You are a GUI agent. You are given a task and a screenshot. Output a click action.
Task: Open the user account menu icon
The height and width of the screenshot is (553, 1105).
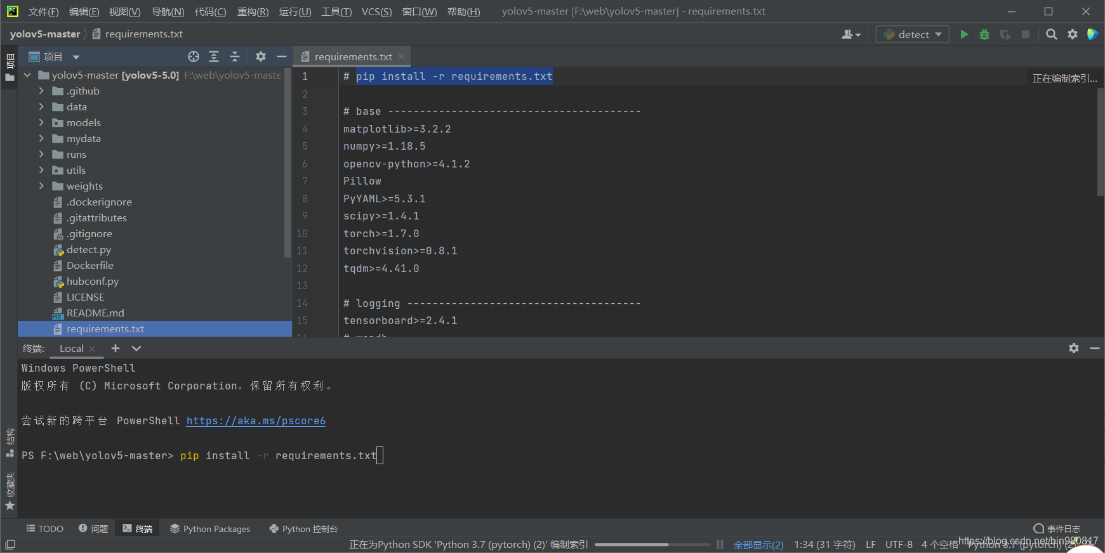coord(850,34)
